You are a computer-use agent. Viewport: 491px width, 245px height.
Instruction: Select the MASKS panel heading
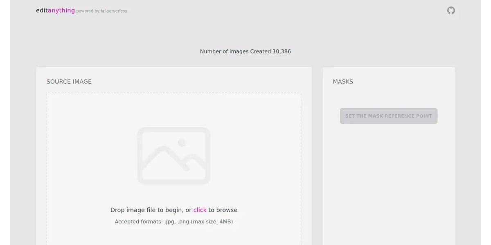pyautogui.click(x=343, y=82)
